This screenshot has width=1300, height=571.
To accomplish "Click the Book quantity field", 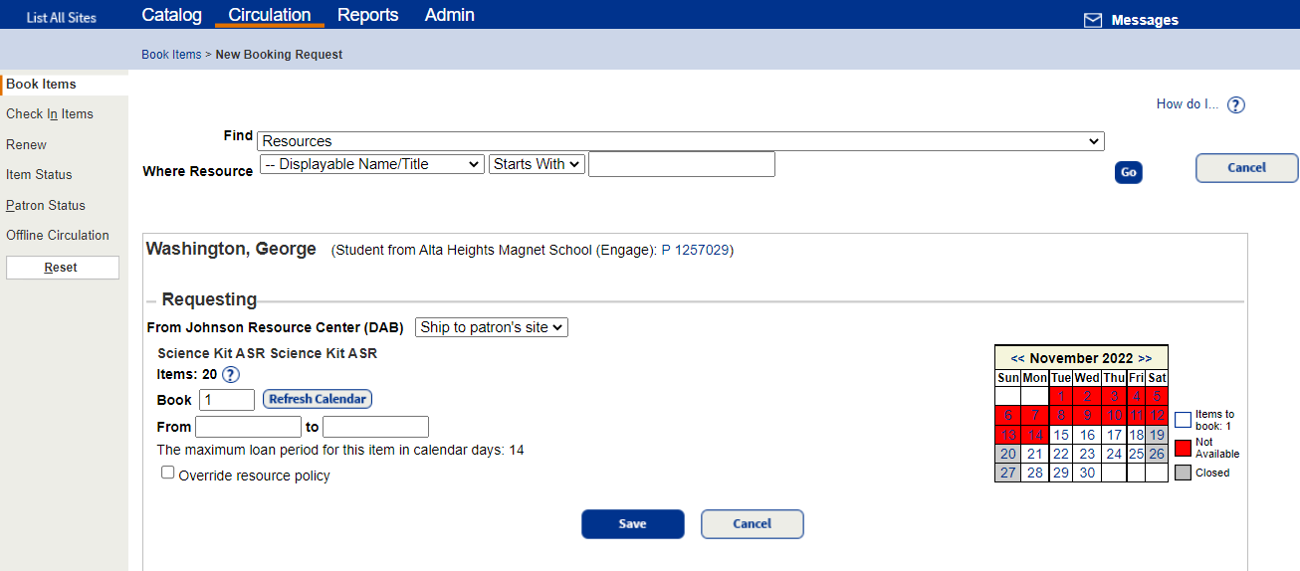I will pos(227,399).
